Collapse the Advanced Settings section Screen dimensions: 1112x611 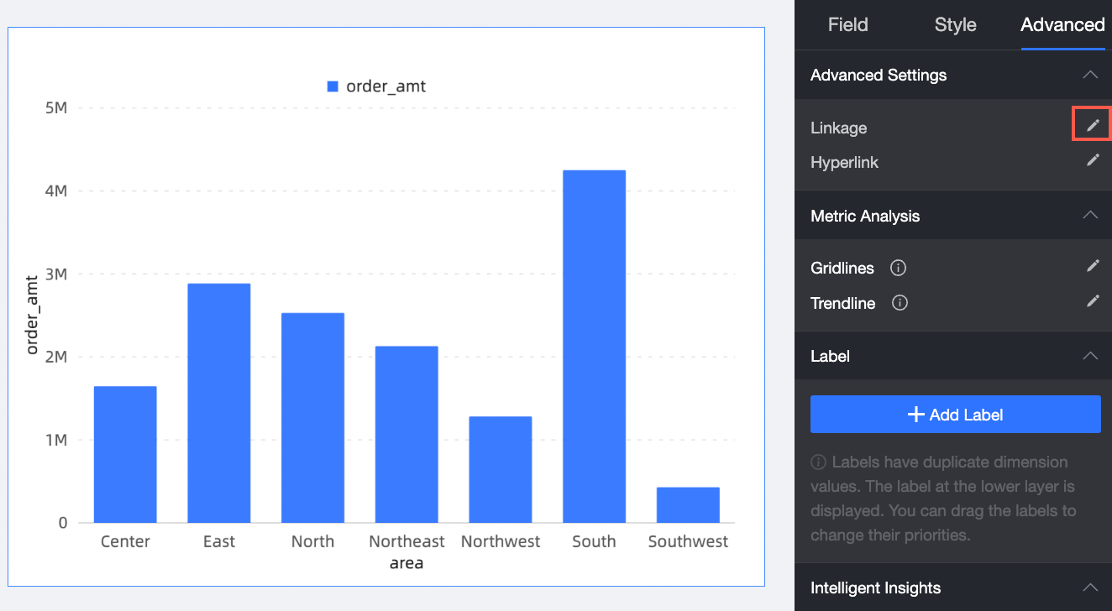(1090, 75)
